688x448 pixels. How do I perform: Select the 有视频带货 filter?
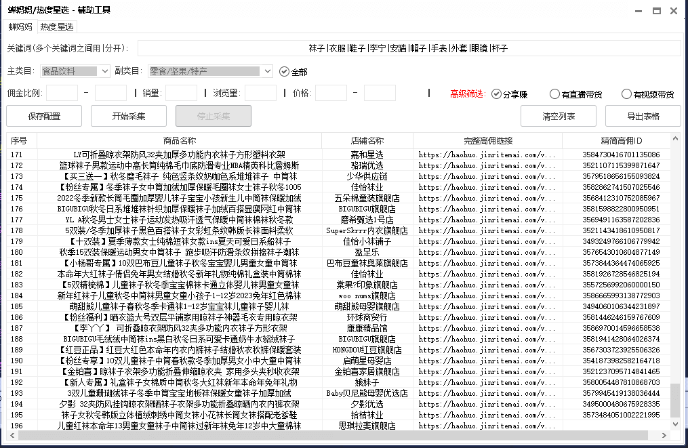647,94
